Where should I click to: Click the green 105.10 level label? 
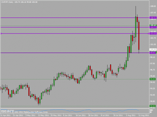153,25
